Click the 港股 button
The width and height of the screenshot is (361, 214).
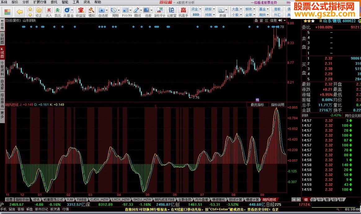tap(278, 9)
